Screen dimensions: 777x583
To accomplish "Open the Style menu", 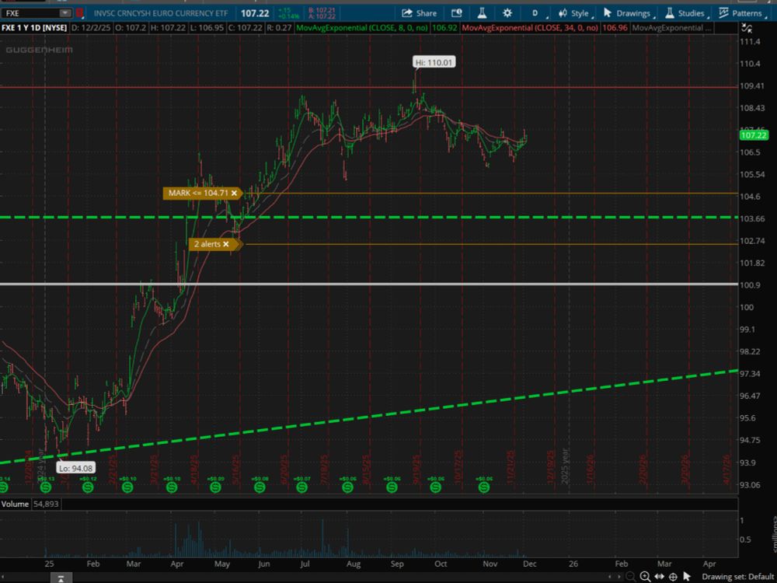I will click(x=574, y=13).
